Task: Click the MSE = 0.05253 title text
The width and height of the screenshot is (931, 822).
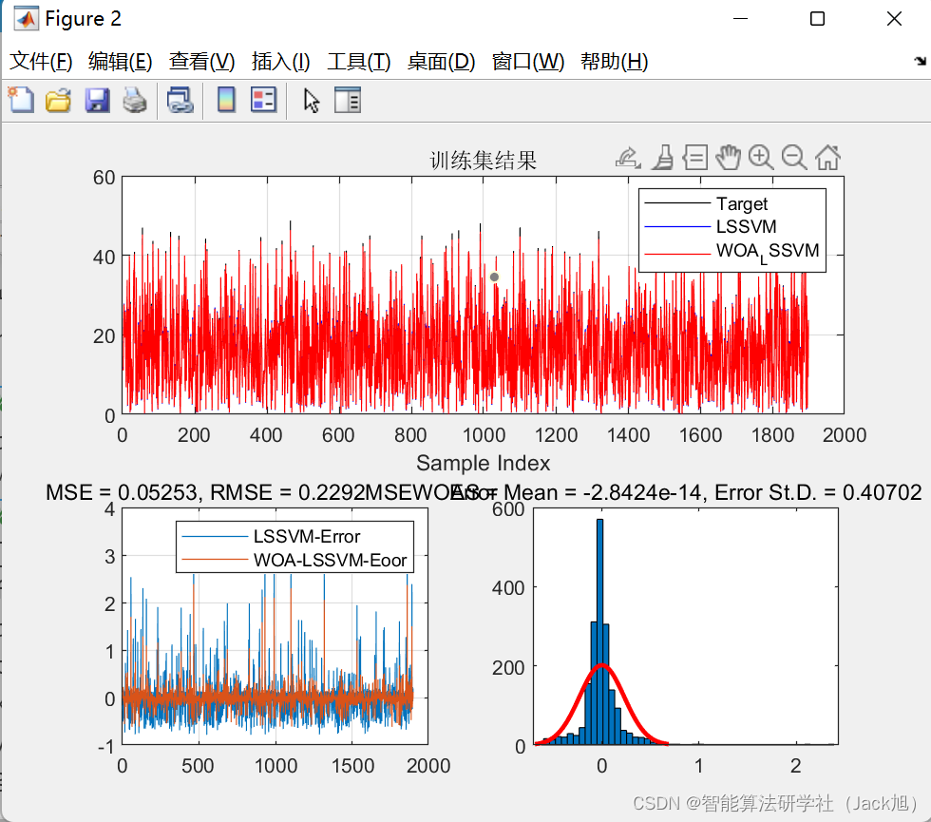Action: click(x=122, y=492)
